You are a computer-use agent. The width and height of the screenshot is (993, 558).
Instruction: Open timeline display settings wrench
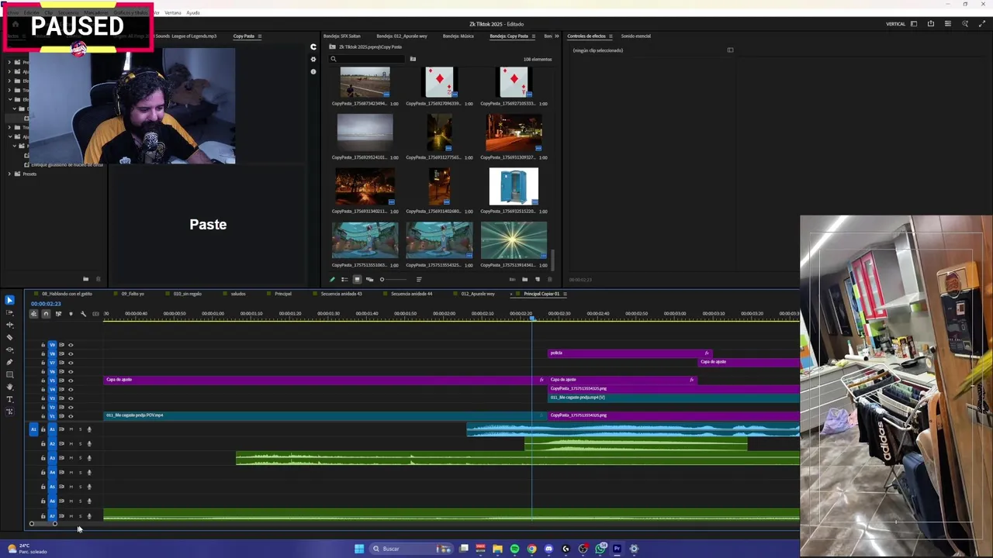pyautogui.click(x=83, y=313)
